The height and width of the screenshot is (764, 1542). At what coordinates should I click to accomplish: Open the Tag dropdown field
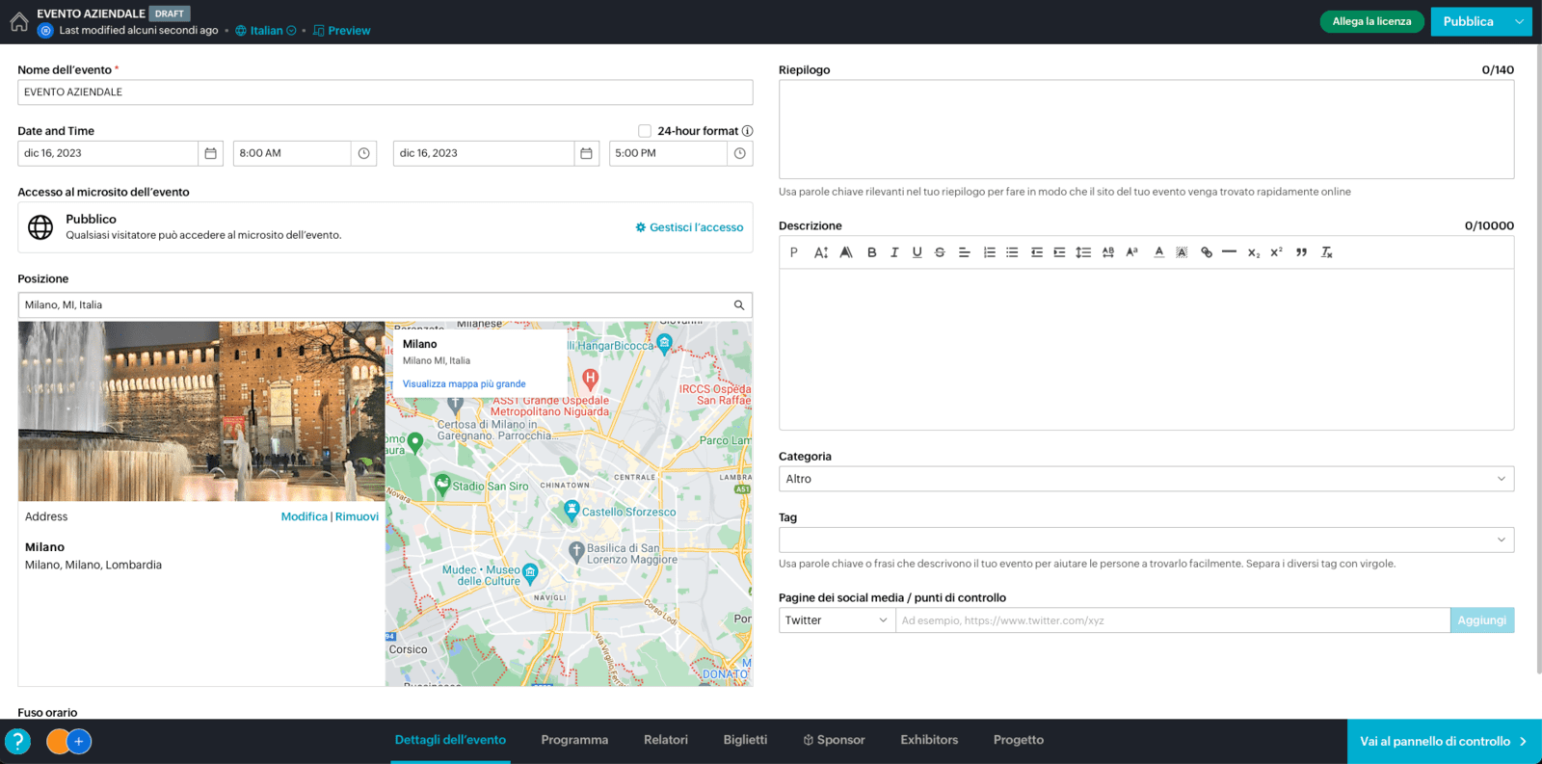pos(1145,540)
